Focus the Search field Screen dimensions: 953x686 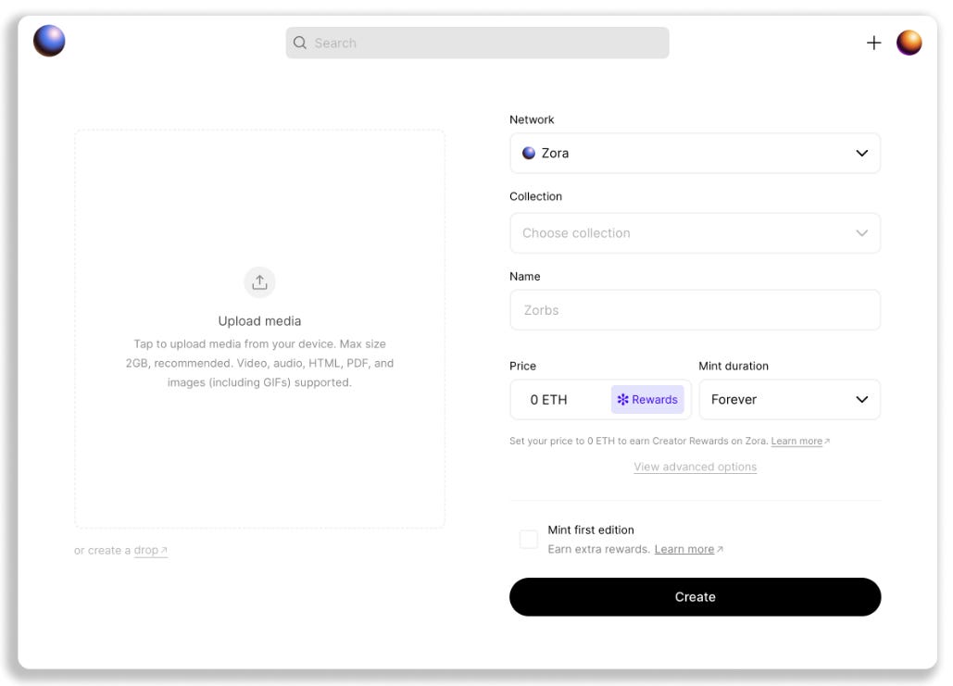pyautogui.click(x=477, y=43)
